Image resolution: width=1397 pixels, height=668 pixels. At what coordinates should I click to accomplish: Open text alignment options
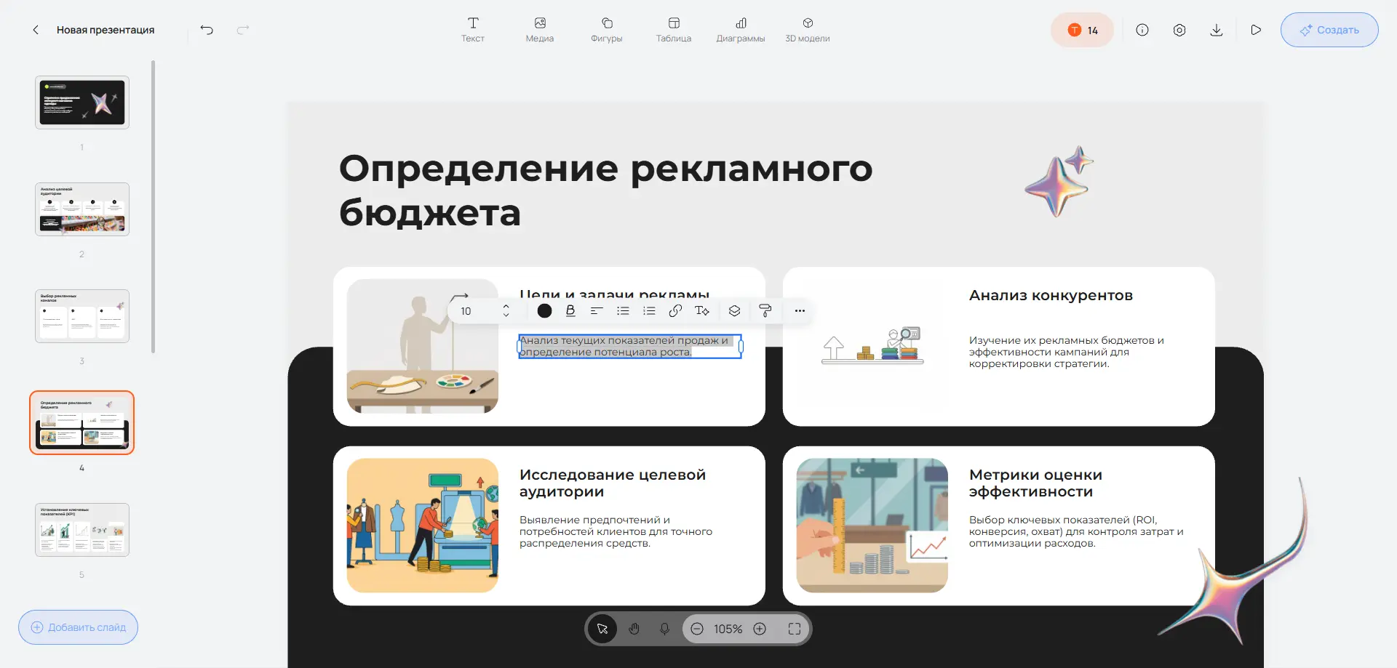597,311
